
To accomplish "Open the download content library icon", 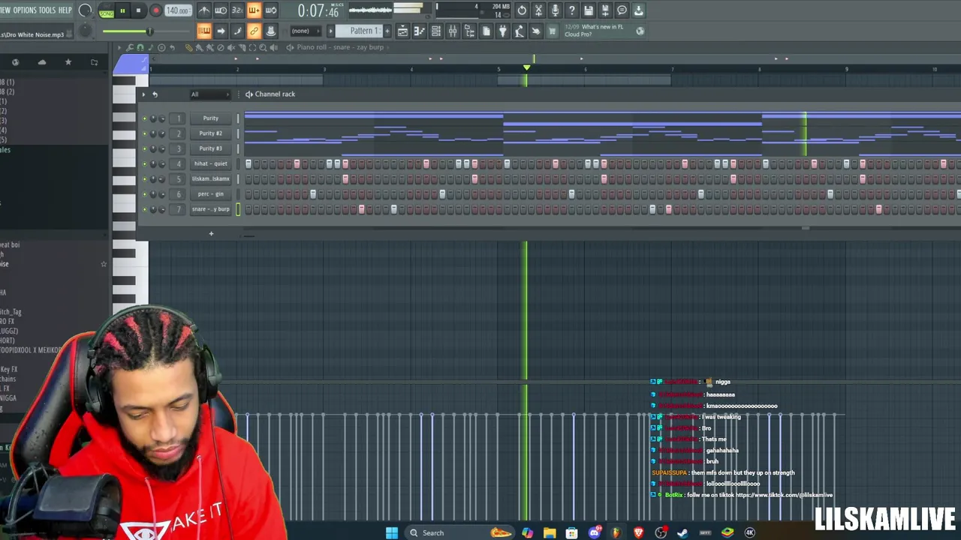I will pyautogui.click(x=638, y=10).
